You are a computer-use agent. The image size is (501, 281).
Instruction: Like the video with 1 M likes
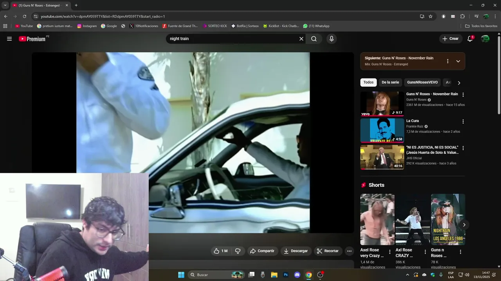(220, 251)
